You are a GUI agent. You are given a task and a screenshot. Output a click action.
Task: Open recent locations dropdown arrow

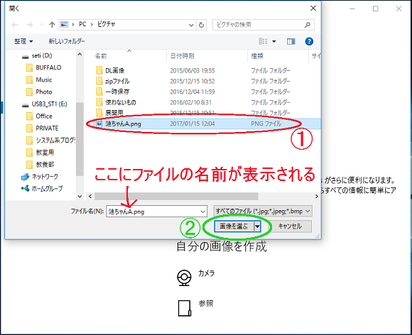coord(41,25)
